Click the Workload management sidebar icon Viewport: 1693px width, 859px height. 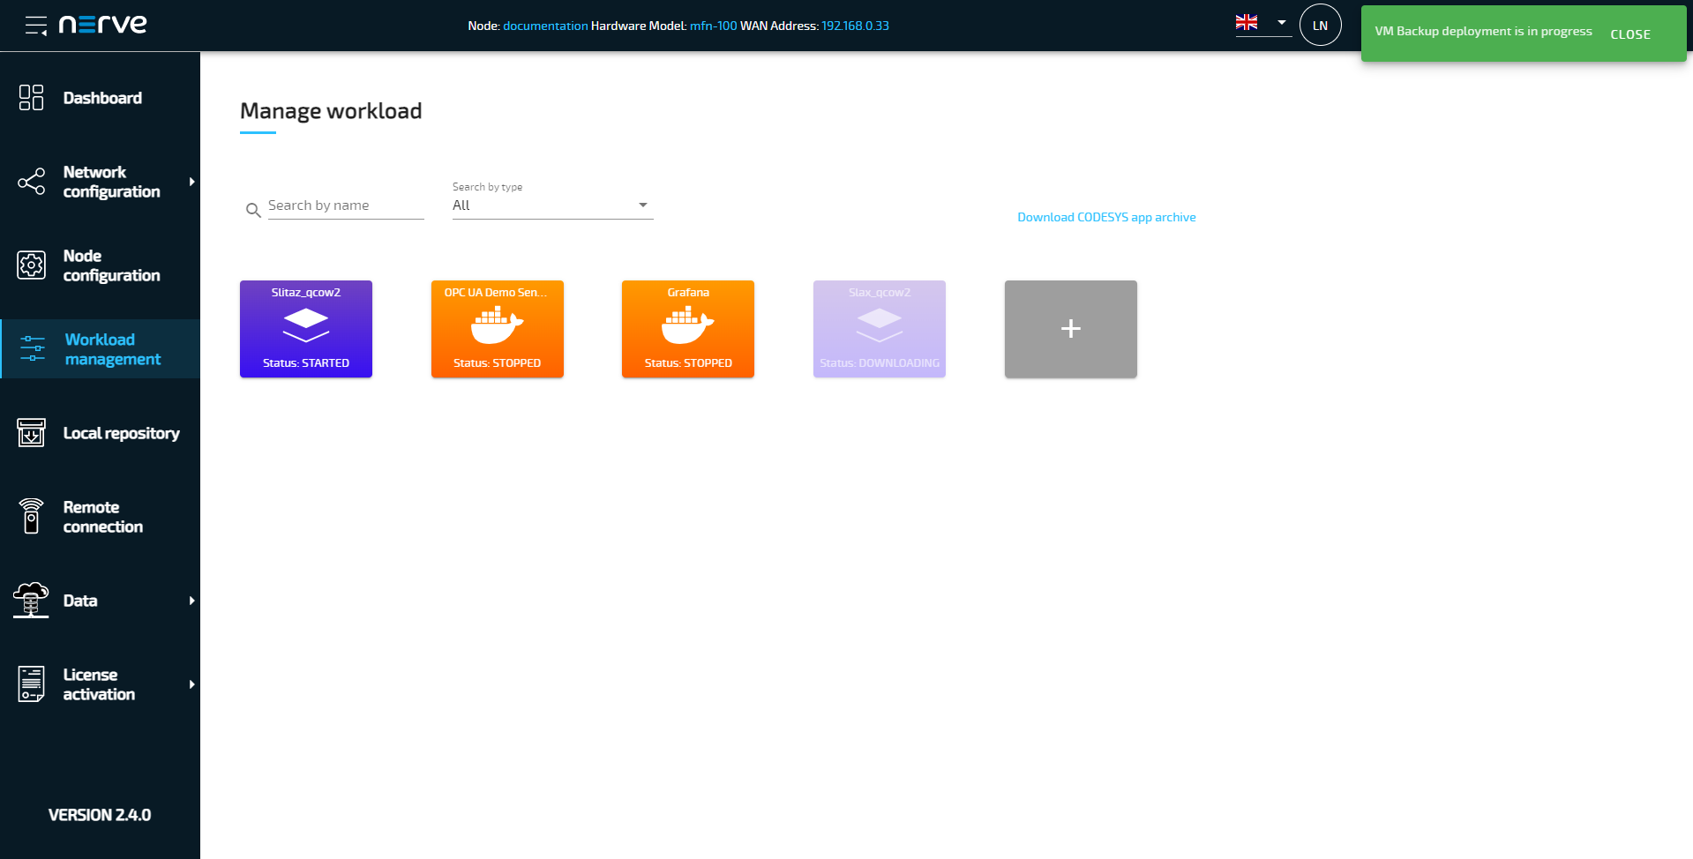(x=31, y=348)
